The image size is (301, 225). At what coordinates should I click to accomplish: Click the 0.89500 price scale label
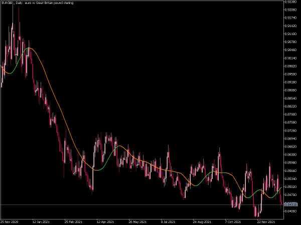click(291, 74)
